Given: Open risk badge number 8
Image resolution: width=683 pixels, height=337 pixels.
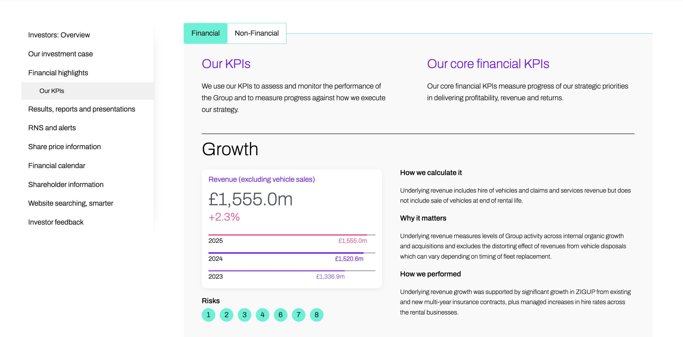Looking at the screenshot, I should [316, 315].
